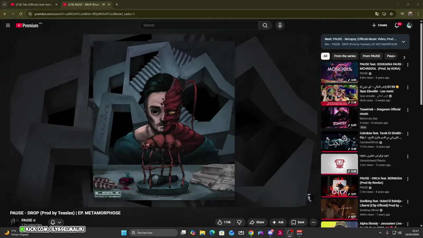The image size is (423, 238).
Task: Select From the series chip
Action: [x=345, y=56]
